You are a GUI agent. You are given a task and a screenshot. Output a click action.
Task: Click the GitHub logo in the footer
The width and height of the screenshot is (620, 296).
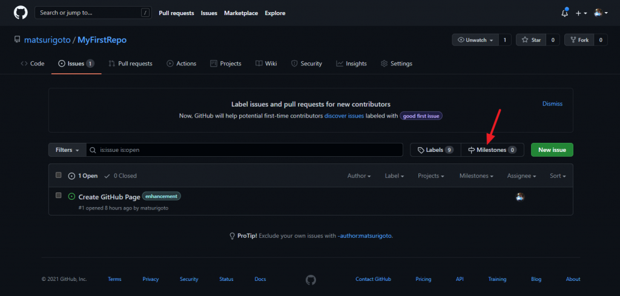tap(311, 280)
